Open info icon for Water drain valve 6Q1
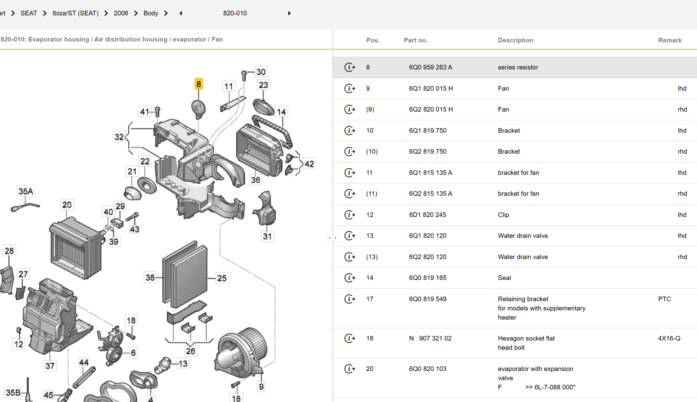 [x=349, y=236]
